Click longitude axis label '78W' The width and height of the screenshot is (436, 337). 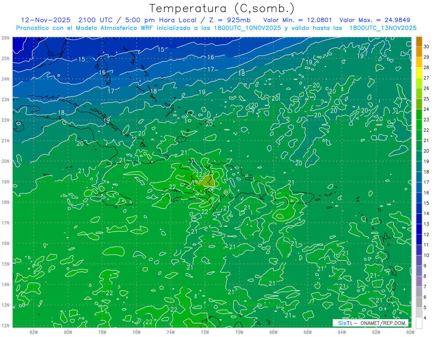coord(102,332)
